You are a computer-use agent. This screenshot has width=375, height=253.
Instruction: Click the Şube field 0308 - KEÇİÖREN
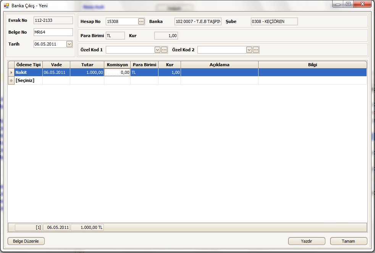click(x=274, y=21)
